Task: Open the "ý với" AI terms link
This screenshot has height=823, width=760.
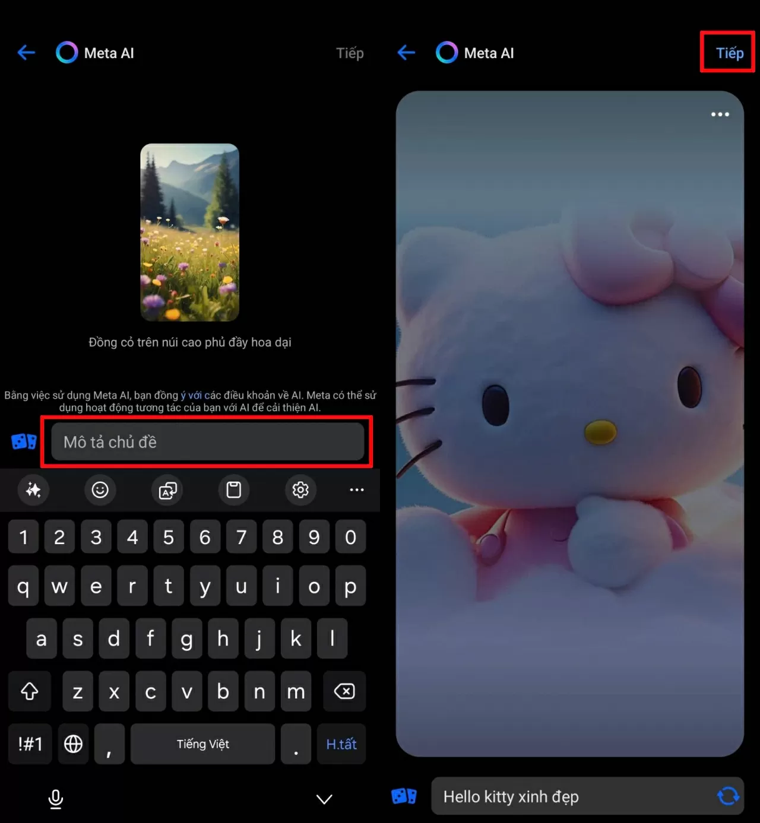Action: coord(191,395)
